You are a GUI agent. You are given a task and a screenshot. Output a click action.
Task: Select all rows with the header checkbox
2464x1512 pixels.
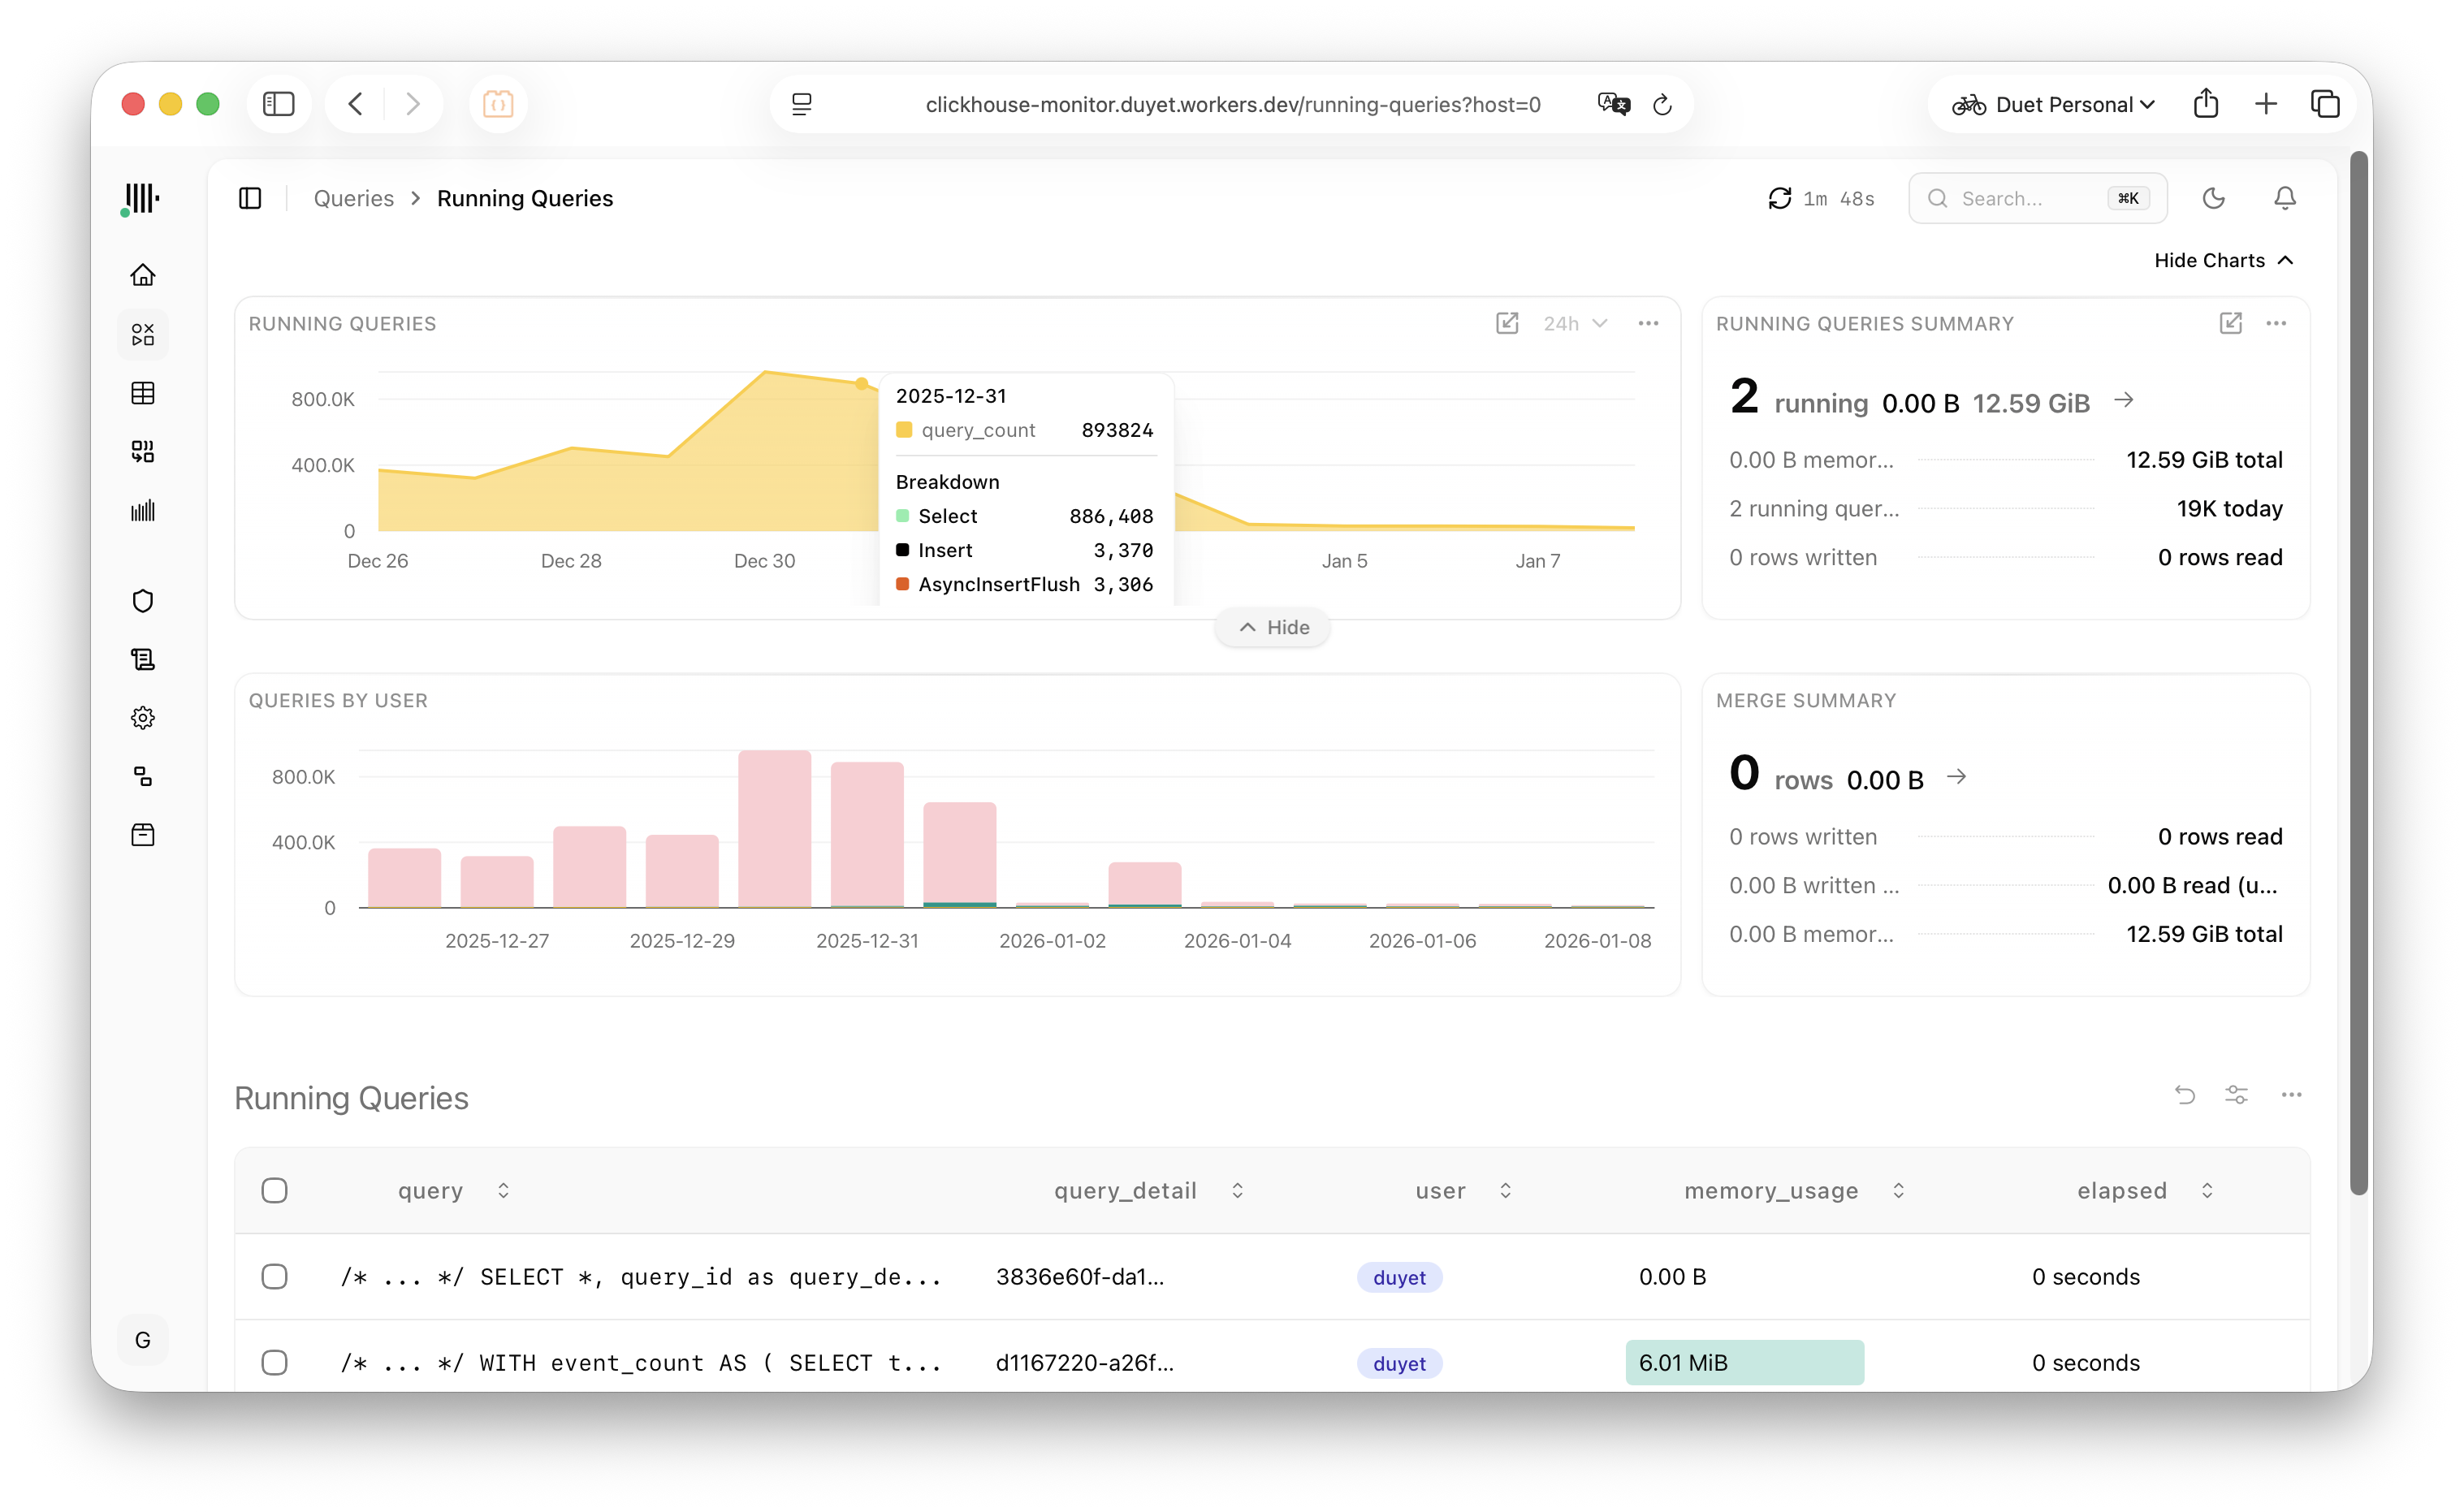pos(274,1190)
